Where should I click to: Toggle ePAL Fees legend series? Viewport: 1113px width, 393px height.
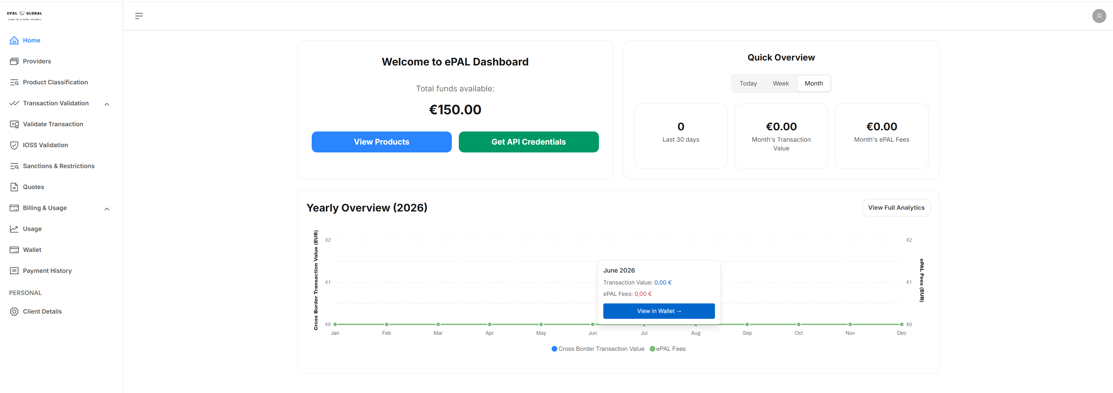(x=668, y=349)
